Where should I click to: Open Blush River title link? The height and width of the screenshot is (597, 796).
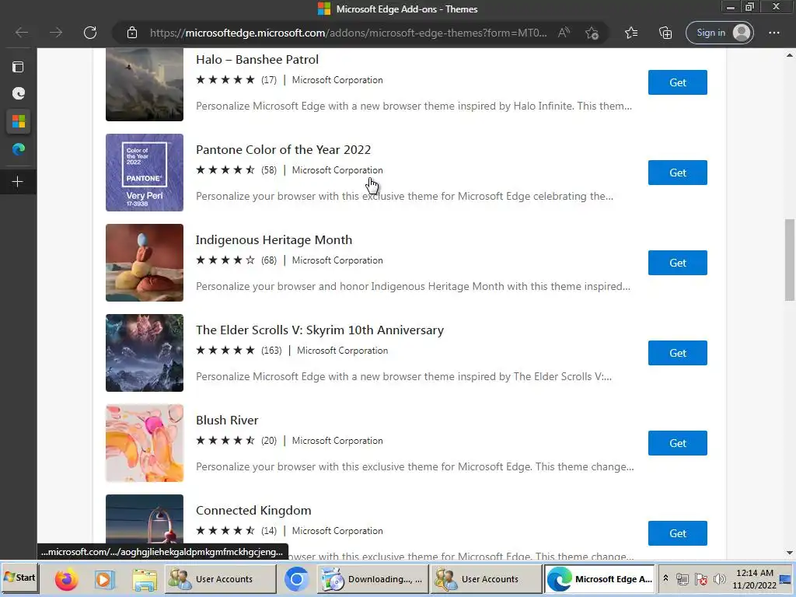tap(227, 421)
